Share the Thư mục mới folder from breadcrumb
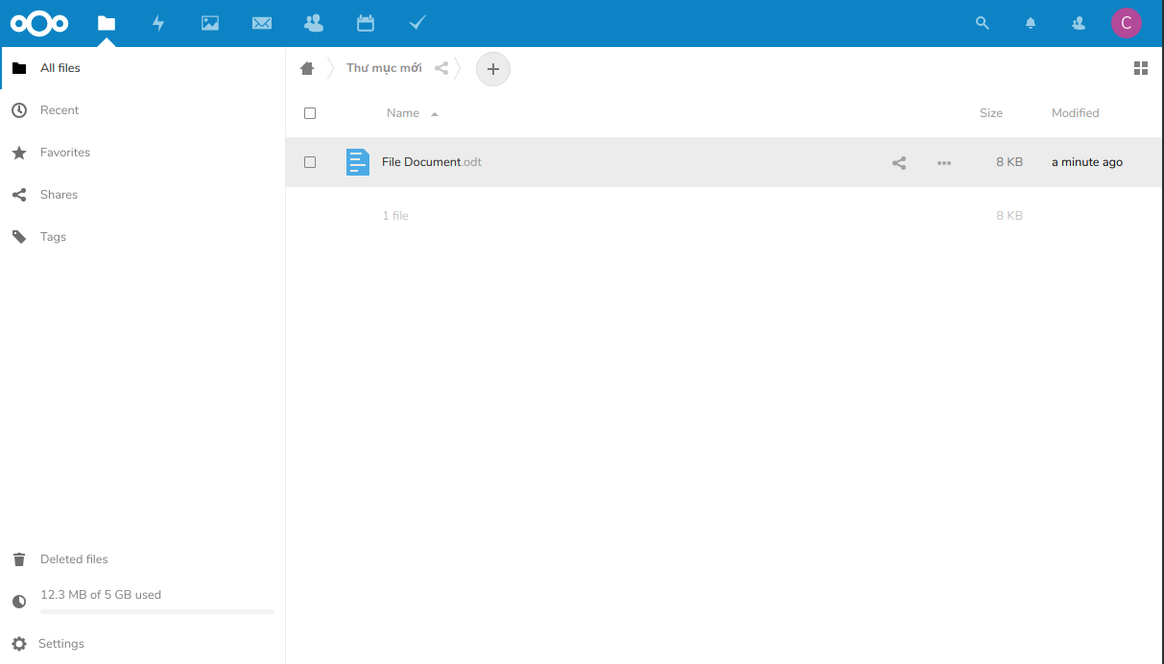This screenshot has height=664, width=1164. click(x=441, y=68)
